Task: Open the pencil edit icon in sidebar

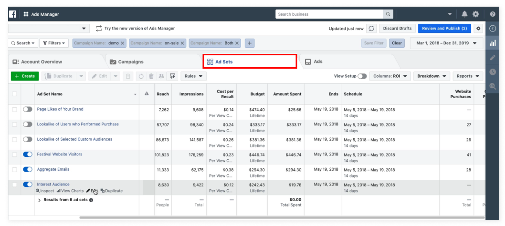Action: coord(493,58)
